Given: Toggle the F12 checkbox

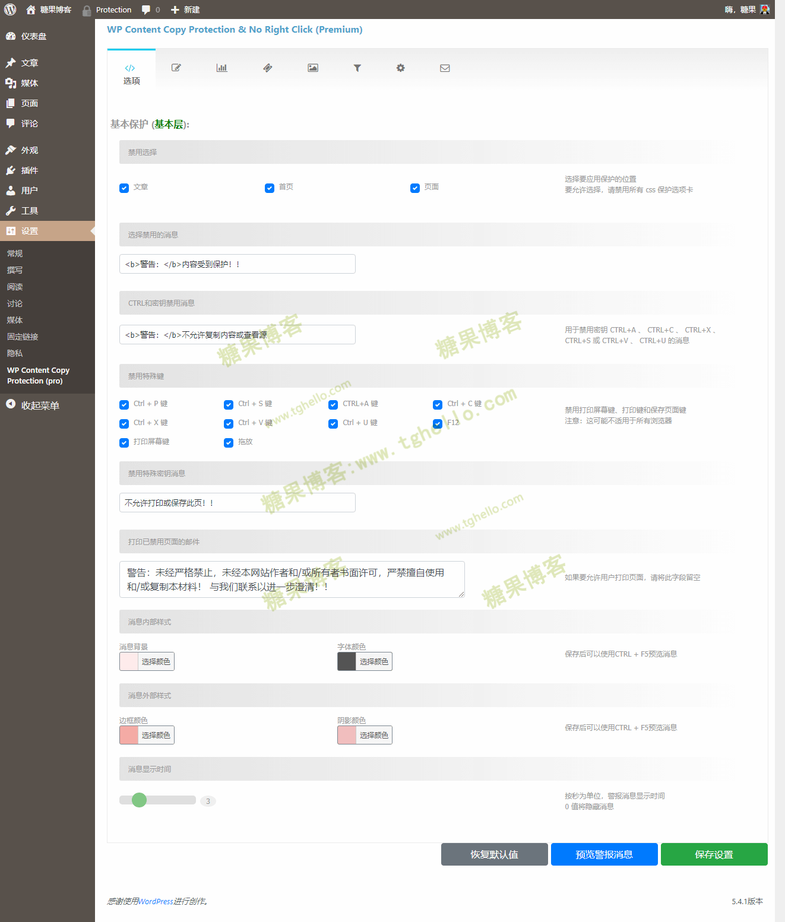Looking at the screenshot, I should (x=438, y=424).
